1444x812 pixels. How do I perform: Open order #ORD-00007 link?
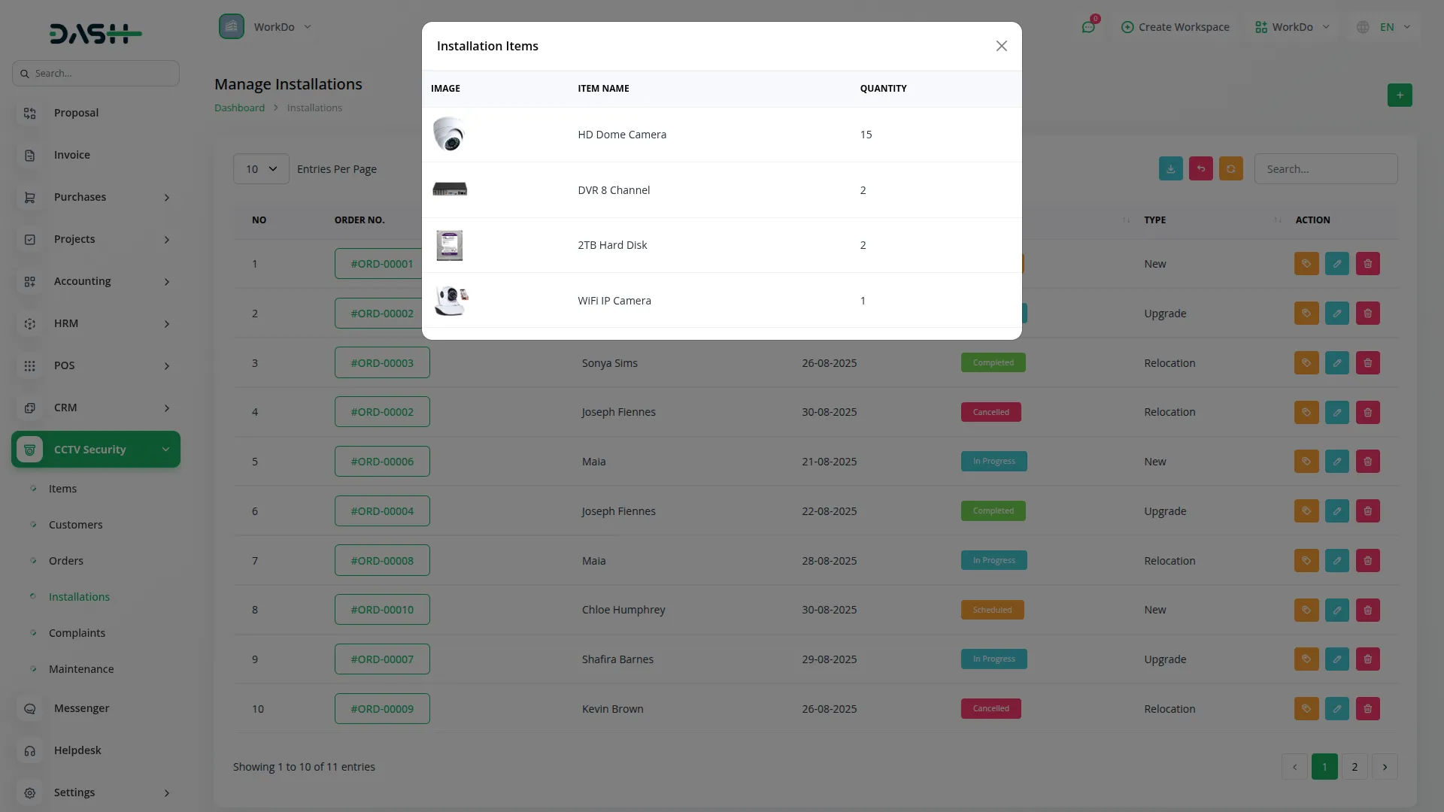point(382,659)
